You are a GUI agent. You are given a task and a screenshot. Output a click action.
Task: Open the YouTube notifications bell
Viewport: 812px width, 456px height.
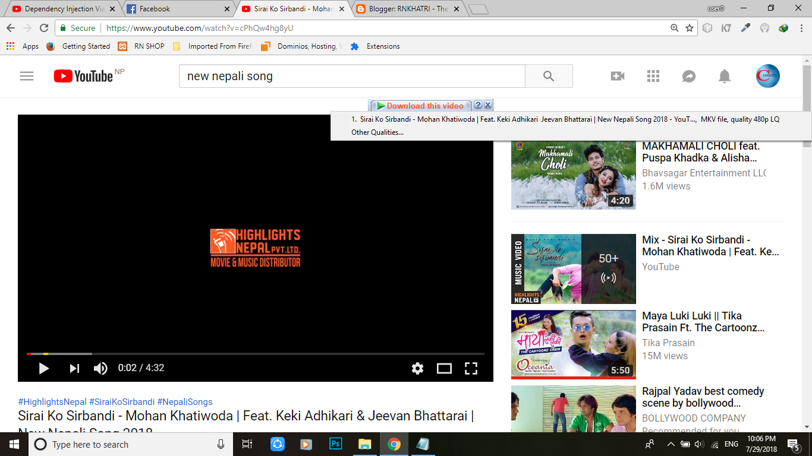coord(724,76)
